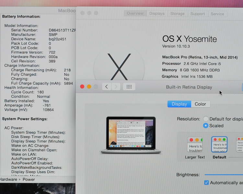Go back in System Preferences

[x=107, y=87]
